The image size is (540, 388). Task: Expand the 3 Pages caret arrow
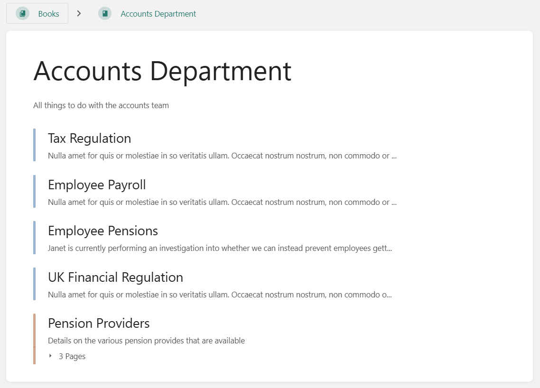point(51,356)
